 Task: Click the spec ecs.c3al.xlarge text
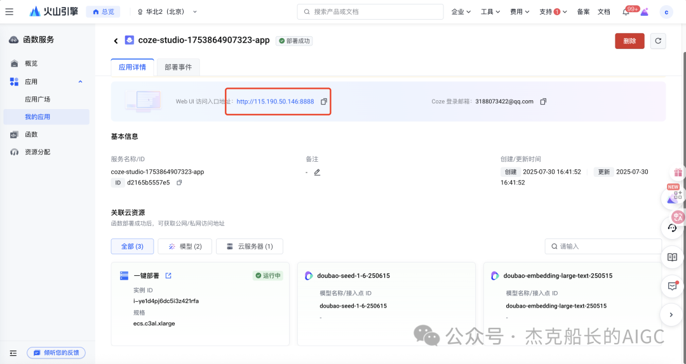click(x=154, y=324)
